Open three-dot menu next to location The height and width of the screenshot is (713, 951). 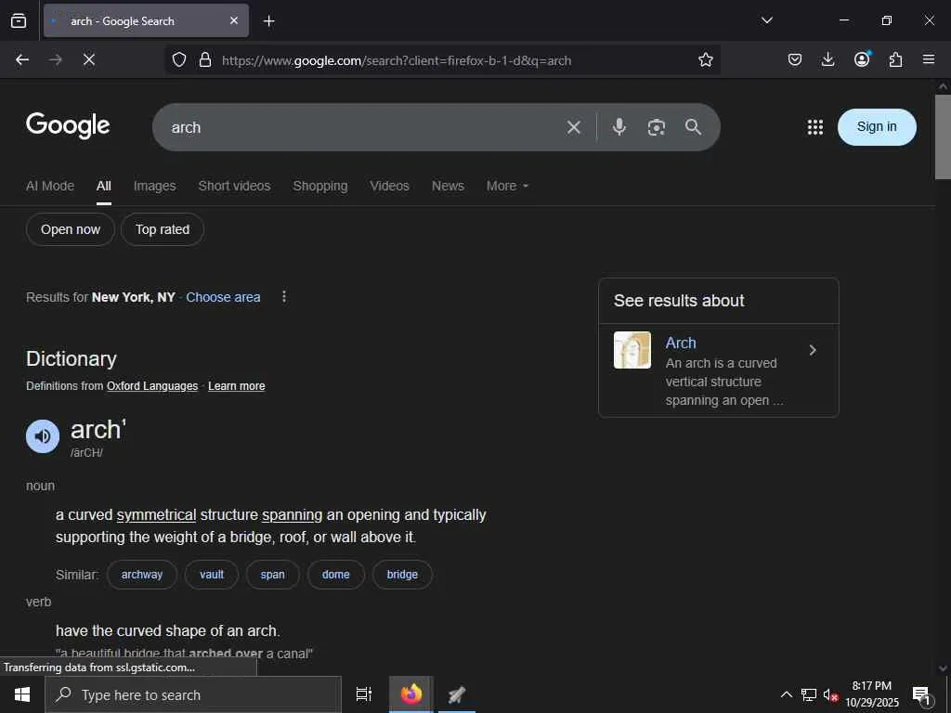click(284, 296)
